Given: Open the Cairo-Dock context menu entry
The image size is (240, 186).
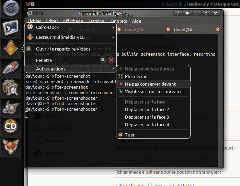Looking at the screenshot, I should coord(70,28).
